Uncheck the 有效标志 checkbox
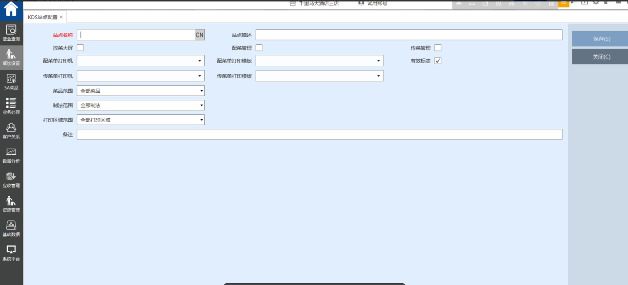Screen dimensions: 628x285 click(438, 61)
